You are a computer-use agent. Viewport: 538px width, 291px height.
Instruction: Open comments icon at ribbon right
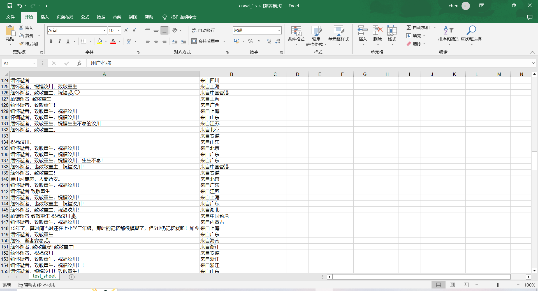coord(530,17)
